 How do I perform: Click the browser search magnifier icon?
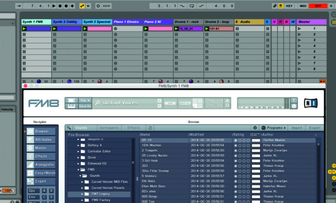tap(69, 128)
